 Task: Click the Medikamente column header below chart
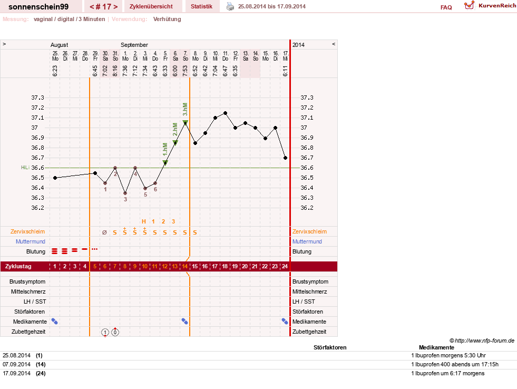click(x=436, y=347)
